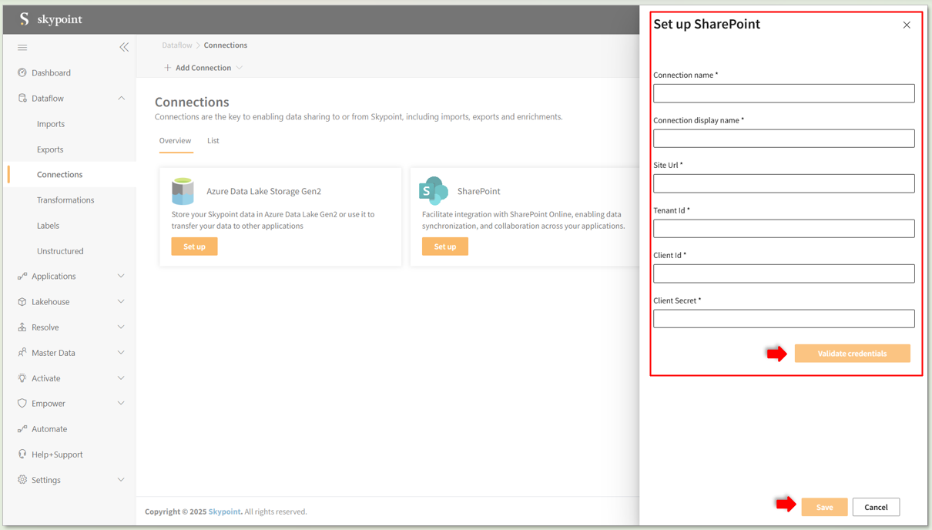Click the Dashboard gauge icon
The image size is (932, 530).
click(22, 73)
